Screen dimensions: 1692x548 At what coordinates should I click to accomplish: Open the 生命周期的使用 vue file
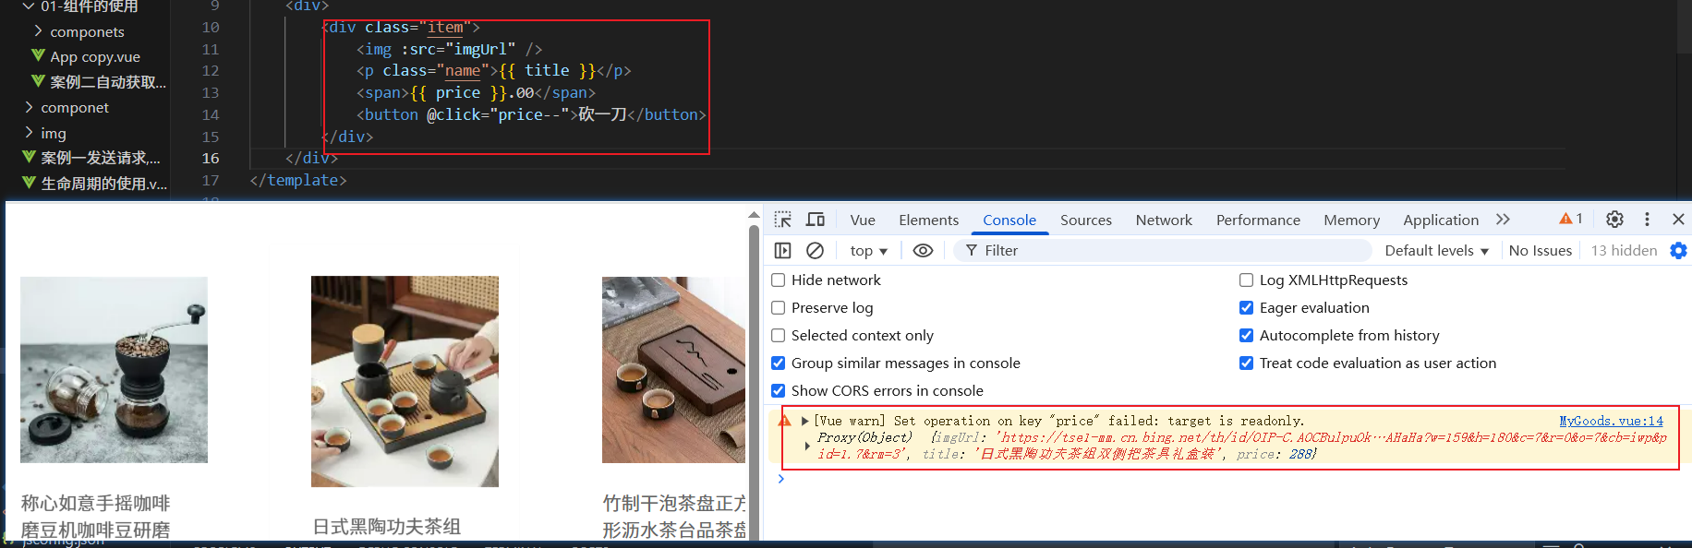pyautogui.click(x=103, y=183)
